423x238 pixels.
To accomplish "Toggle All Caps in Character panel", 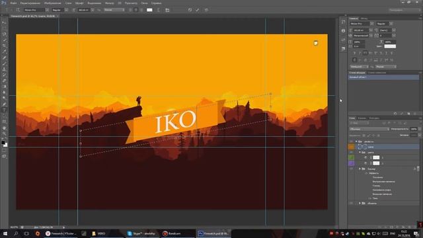I will [365, 53].
